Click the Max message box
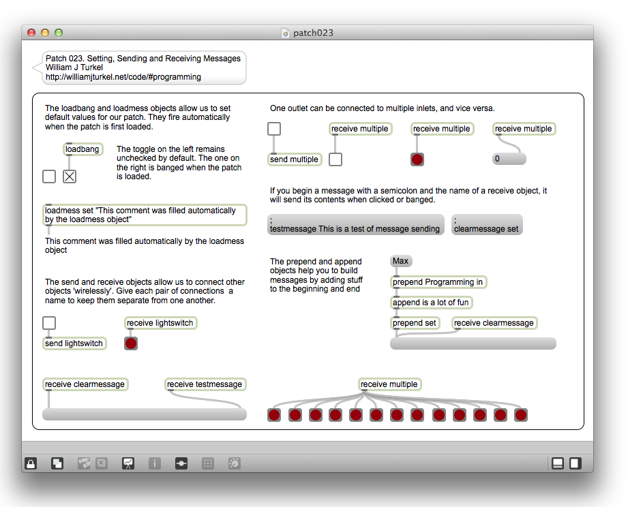The height and width of the screenshot is (507, 628). 401,261
